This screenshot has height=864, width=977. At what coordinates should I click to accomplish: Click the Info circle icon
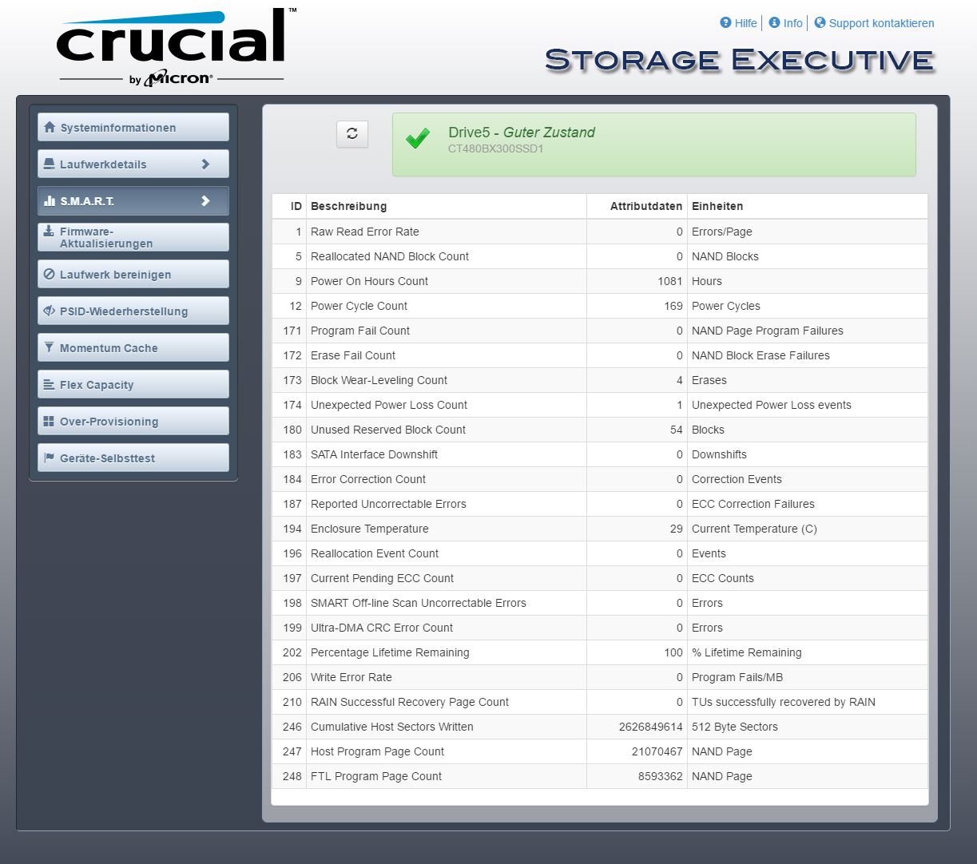tap(774, 22)
